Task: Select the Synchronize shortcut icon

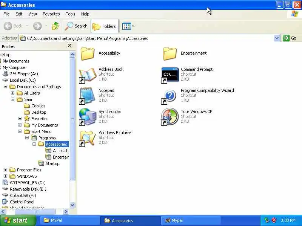Action: (88, 117)
